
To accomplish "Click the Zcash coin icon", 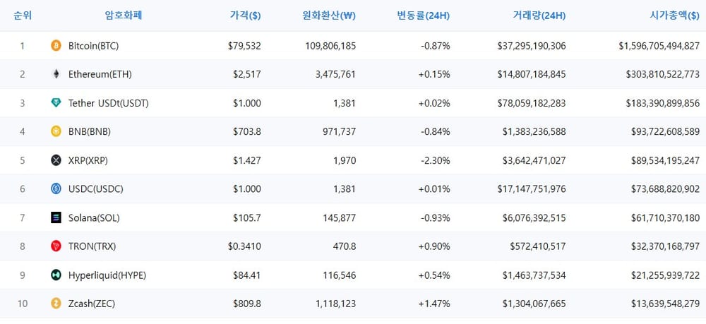I will click(x=56, y=304).
